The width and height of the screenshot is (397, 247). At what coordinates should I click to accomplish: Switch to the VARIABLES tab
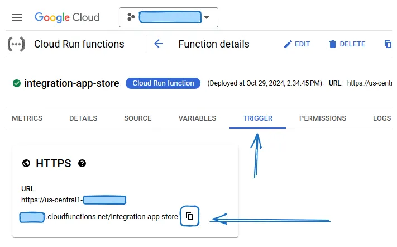(x=197, y=118)
